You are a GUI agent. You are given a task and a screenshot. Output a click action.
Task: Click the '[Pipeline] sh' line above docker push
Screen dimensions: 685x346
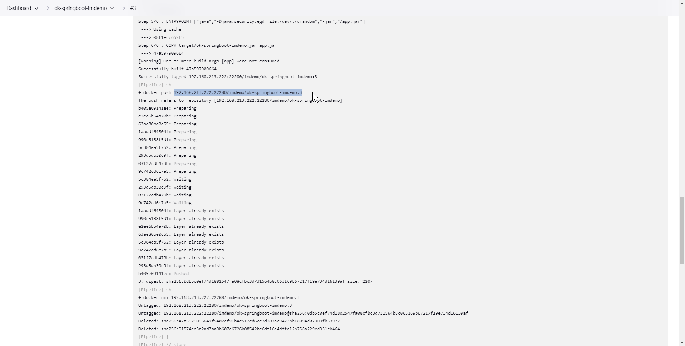click(x=155, y=85)
